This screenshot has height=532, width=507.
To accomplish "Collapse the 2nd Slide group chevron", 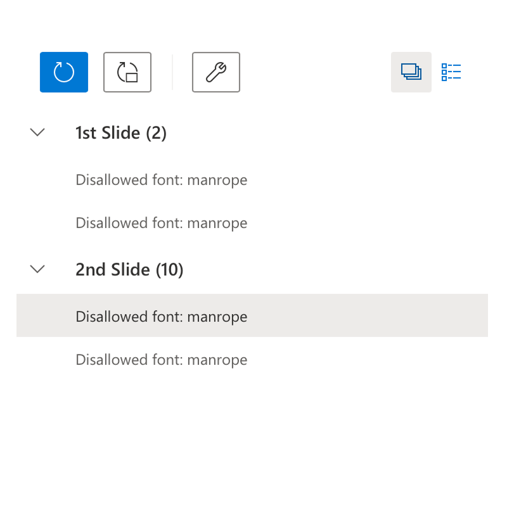I will (37, 269).
